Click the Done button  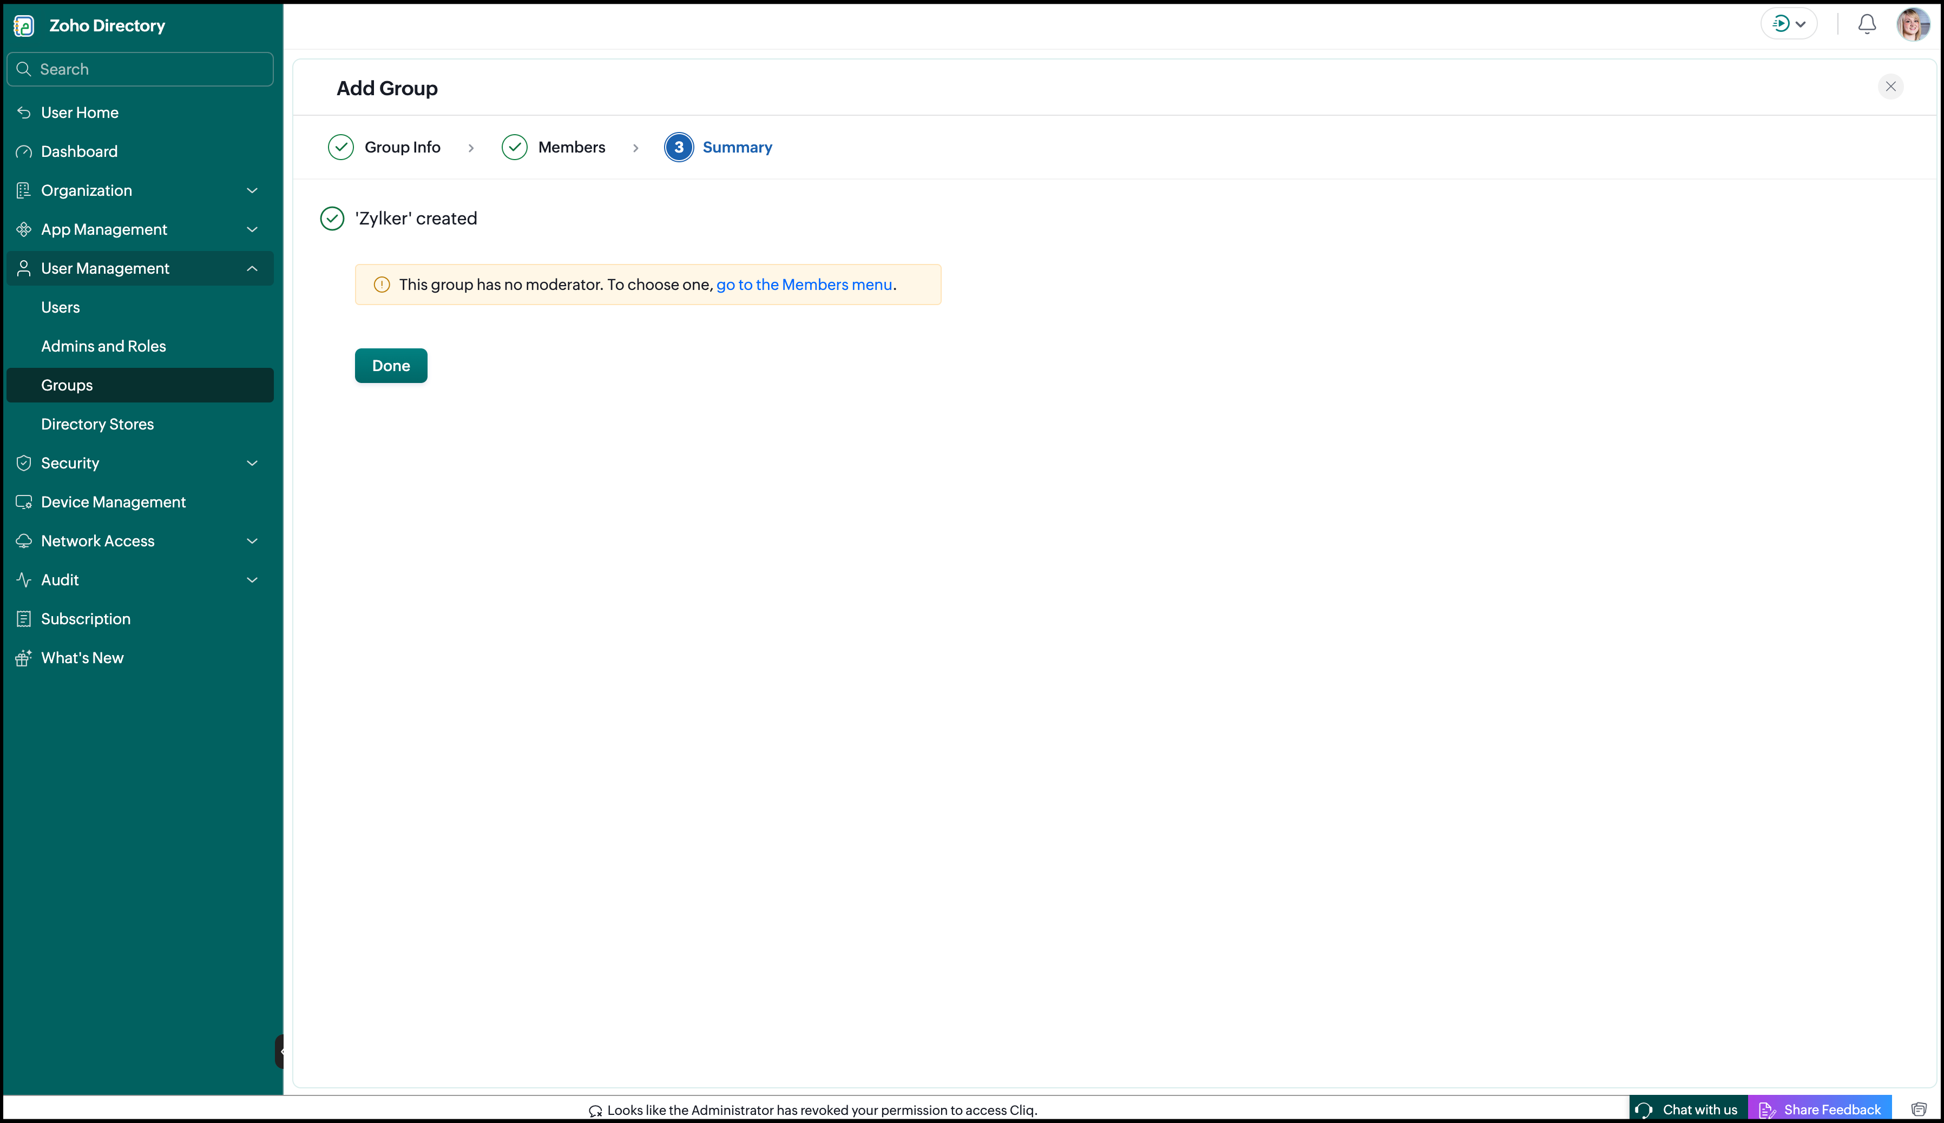[x=391, y=366]
